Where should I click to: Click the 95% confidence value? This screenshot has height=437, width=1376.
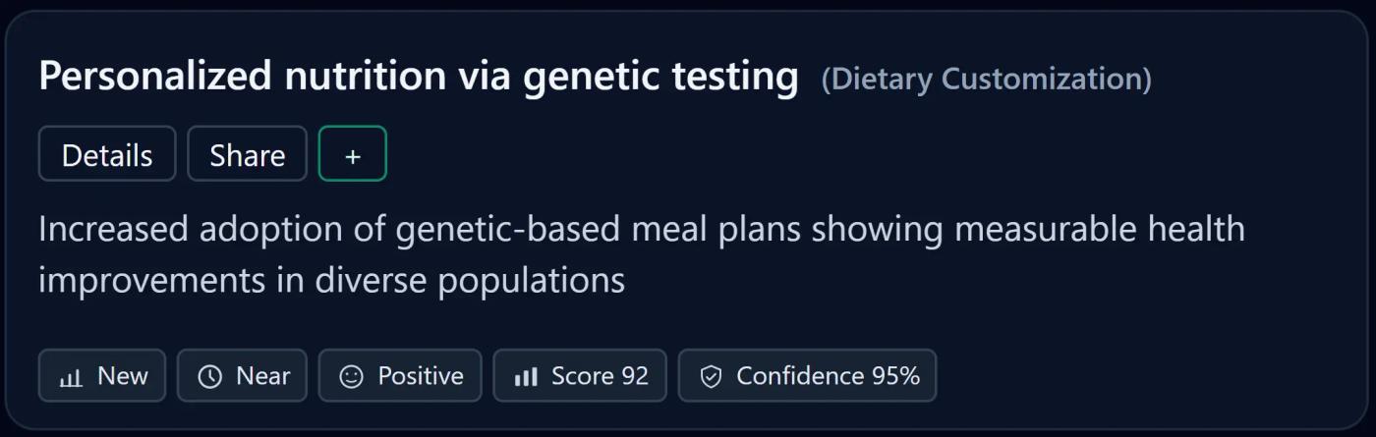(x=895, y=376)
